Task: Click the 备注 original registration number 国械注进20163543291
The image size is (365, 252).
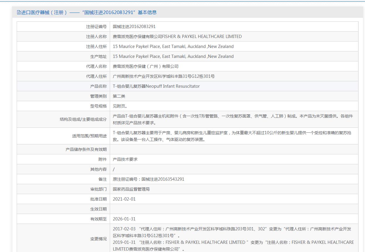Action: 148,179
